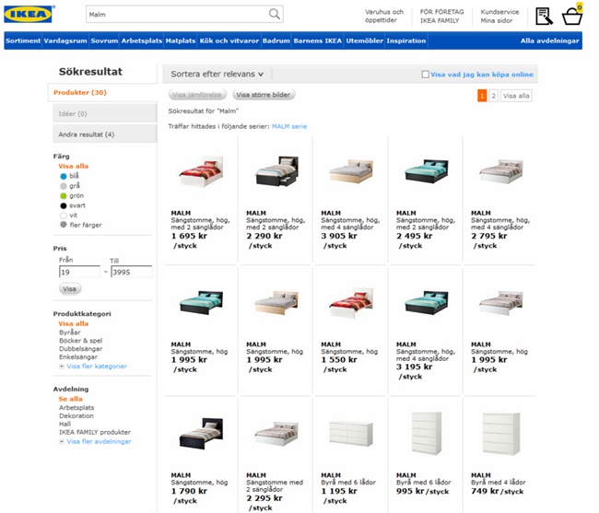Filter by vit color swatch
Screen dimensions: 599x513
[64, 216]
